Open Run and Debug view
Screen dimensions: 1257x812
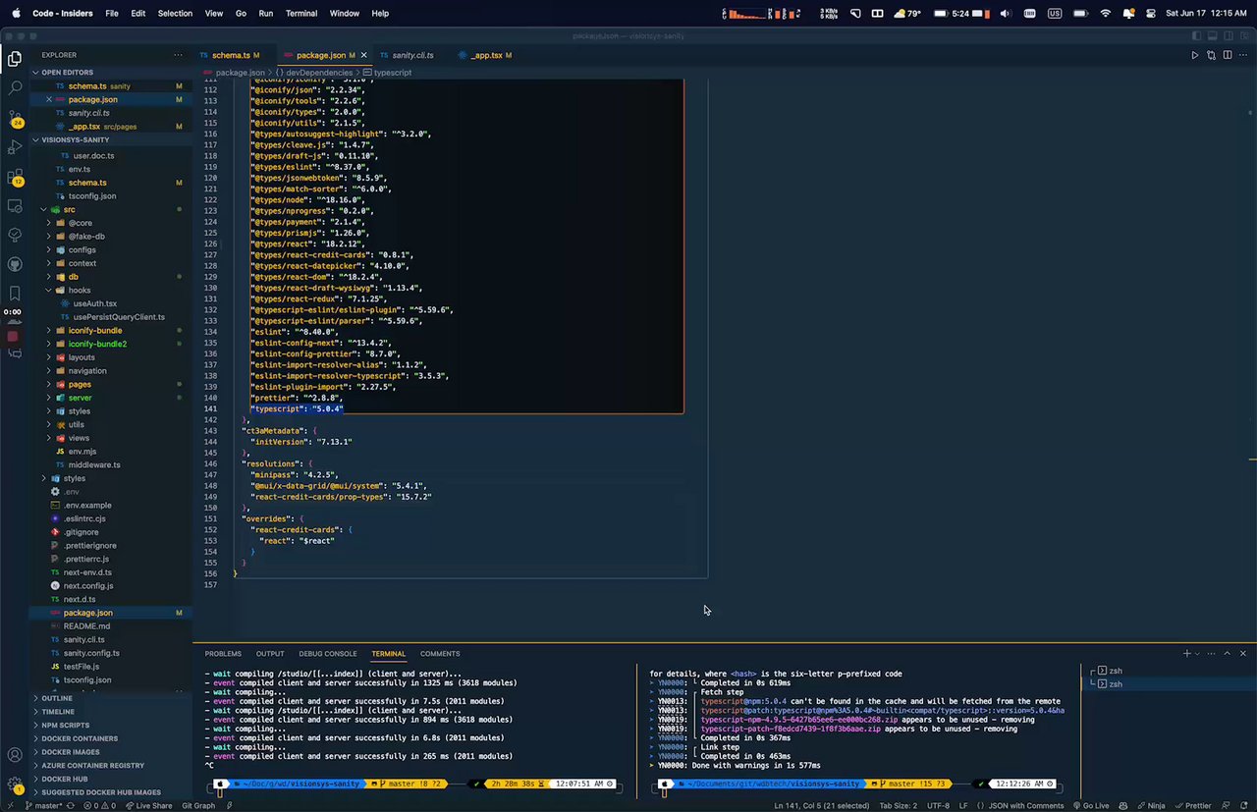click(x=15, y=147)
